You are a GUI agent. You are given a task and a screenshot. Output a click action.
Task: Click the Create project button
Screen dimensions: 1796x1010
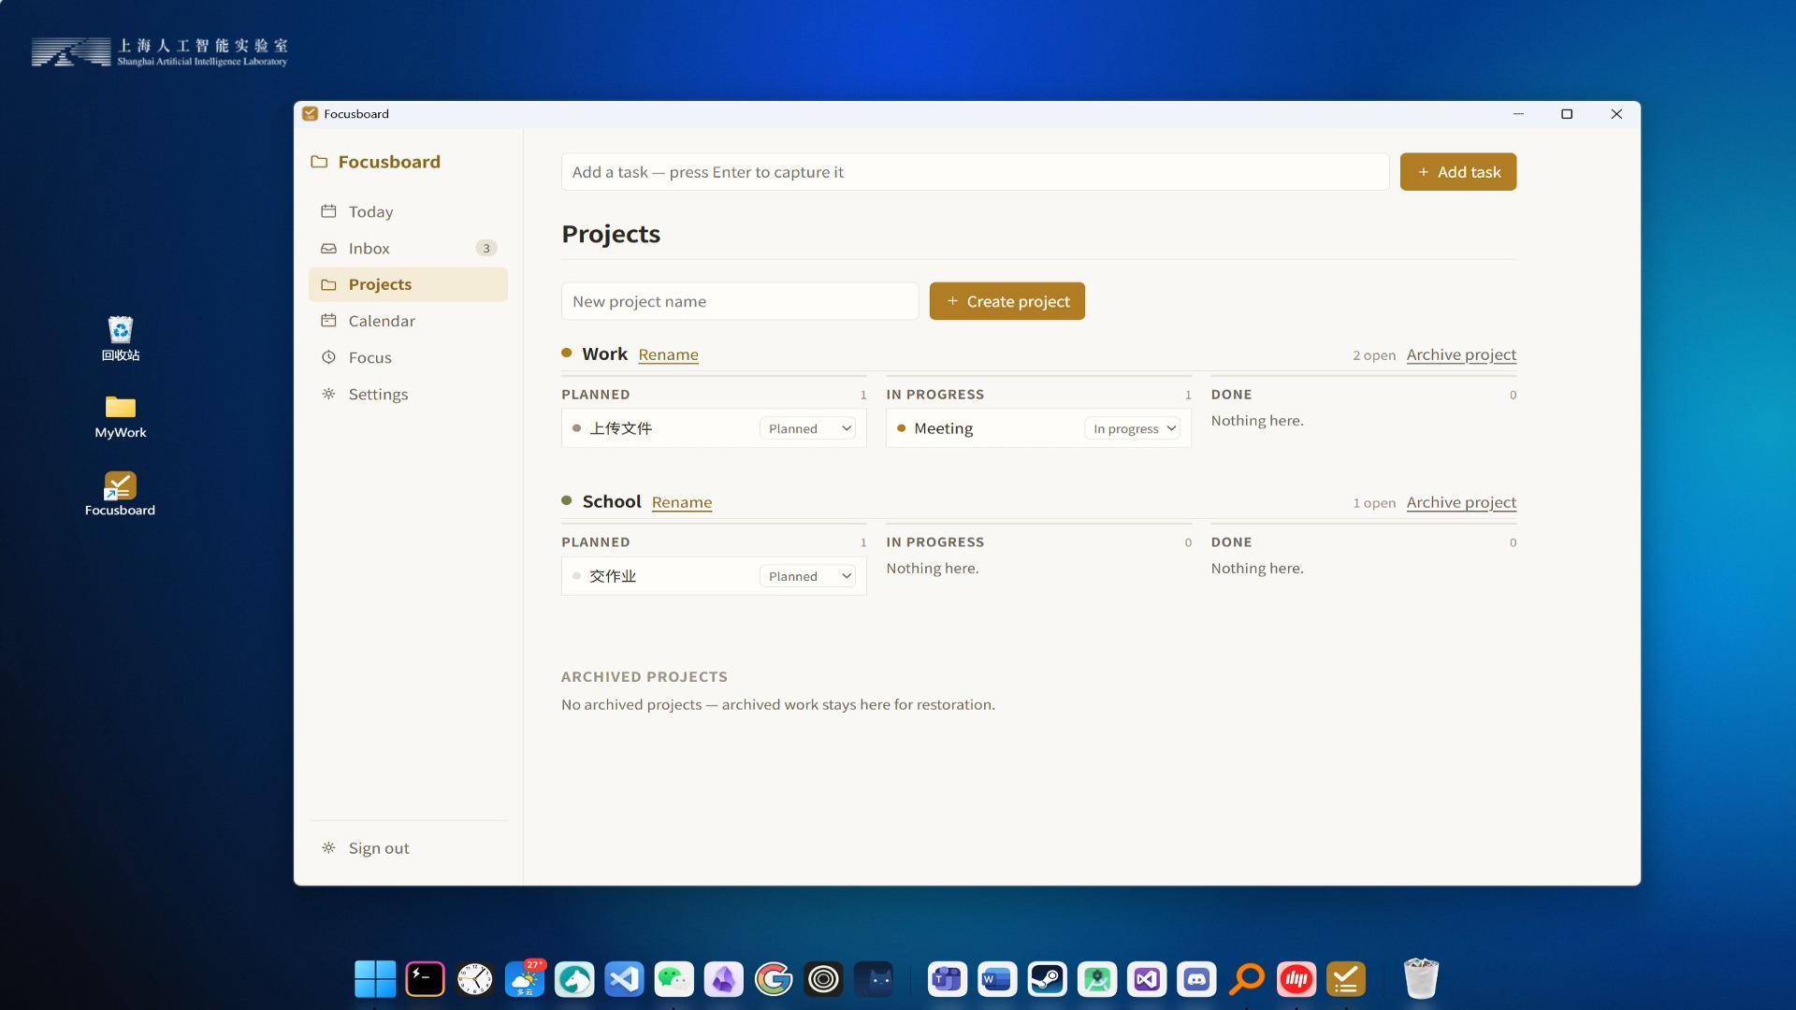pos(1007,301)
